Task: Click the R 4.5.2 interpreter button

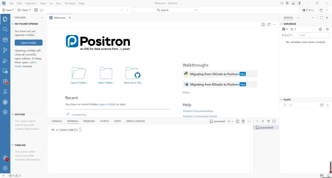Action: tap(308, 10)
